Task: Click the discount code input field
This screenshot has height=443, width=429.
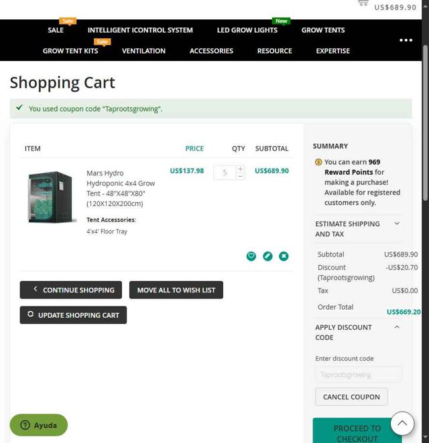Action: coord(358,375)
